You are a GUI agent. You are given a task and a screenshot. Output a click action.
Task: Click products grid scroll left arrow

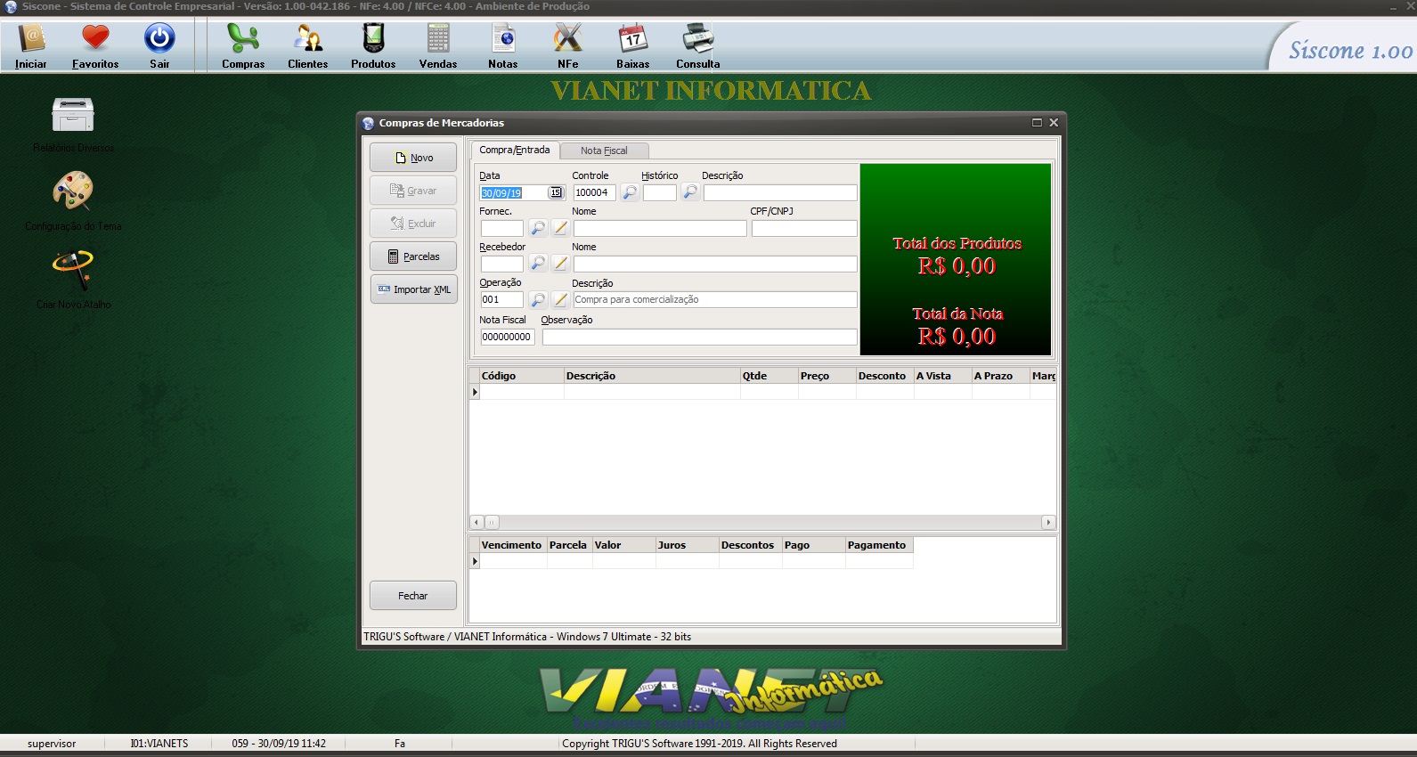click(x=476, y=522)
